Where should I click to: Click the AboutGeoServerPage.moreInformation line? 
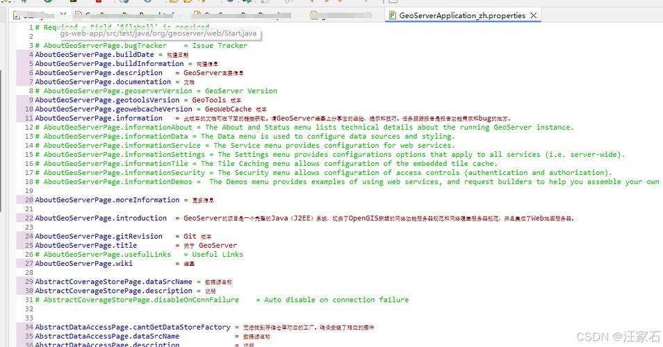(x=124, y=200)
